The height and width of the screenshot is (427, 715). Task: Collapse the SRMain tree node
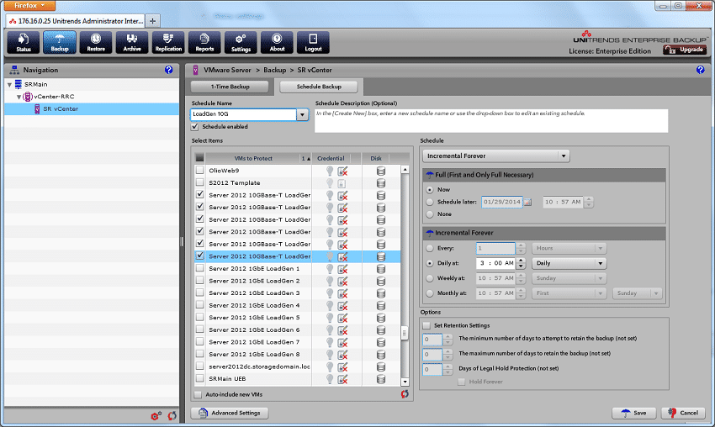(x=9, y=85)
